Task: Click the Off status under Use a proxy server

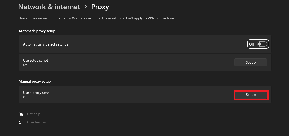Action: point(25,97)
